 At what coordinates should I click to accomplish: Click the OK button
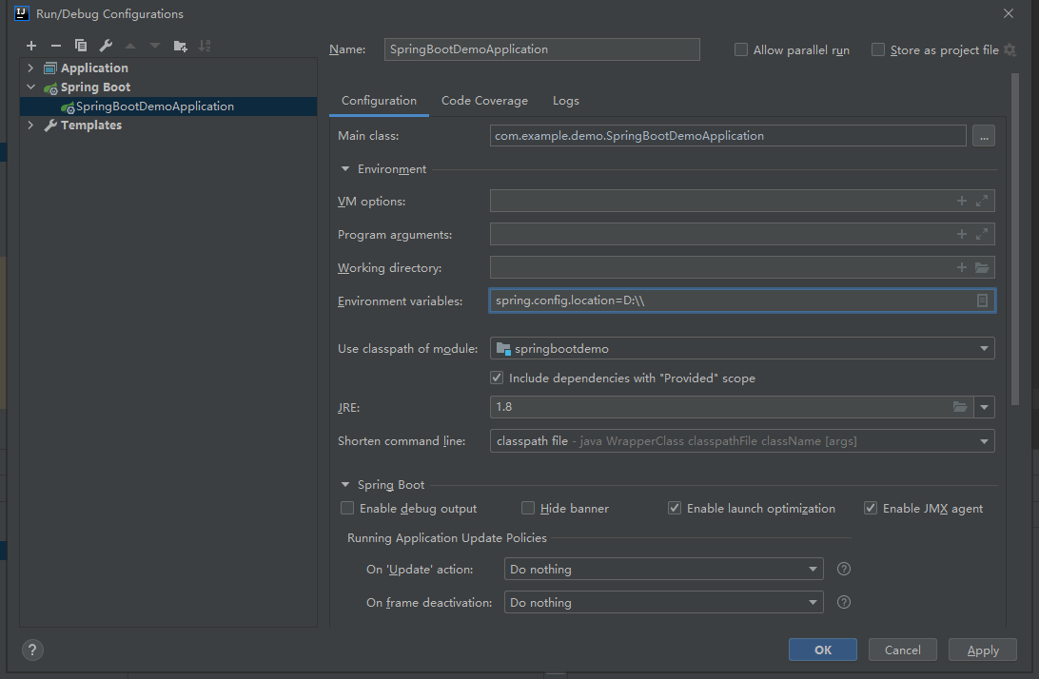(822, 650)
